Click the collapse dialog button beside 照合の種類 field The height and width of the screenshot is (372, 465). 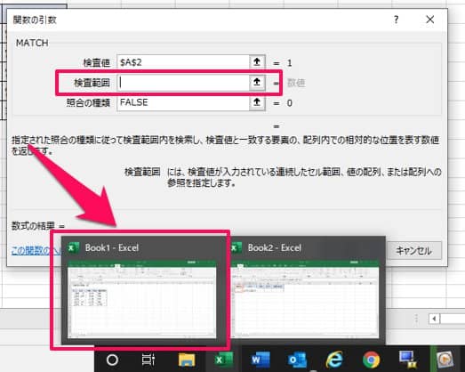point(257,102)
